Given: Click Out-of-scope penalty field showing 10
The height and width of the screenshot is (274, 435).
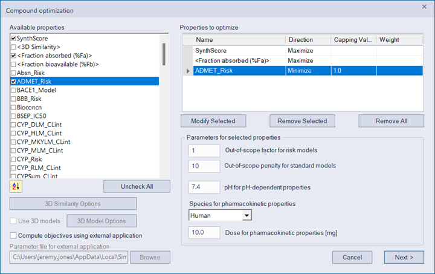Looking at the screenshot, I should coord(204,166).
